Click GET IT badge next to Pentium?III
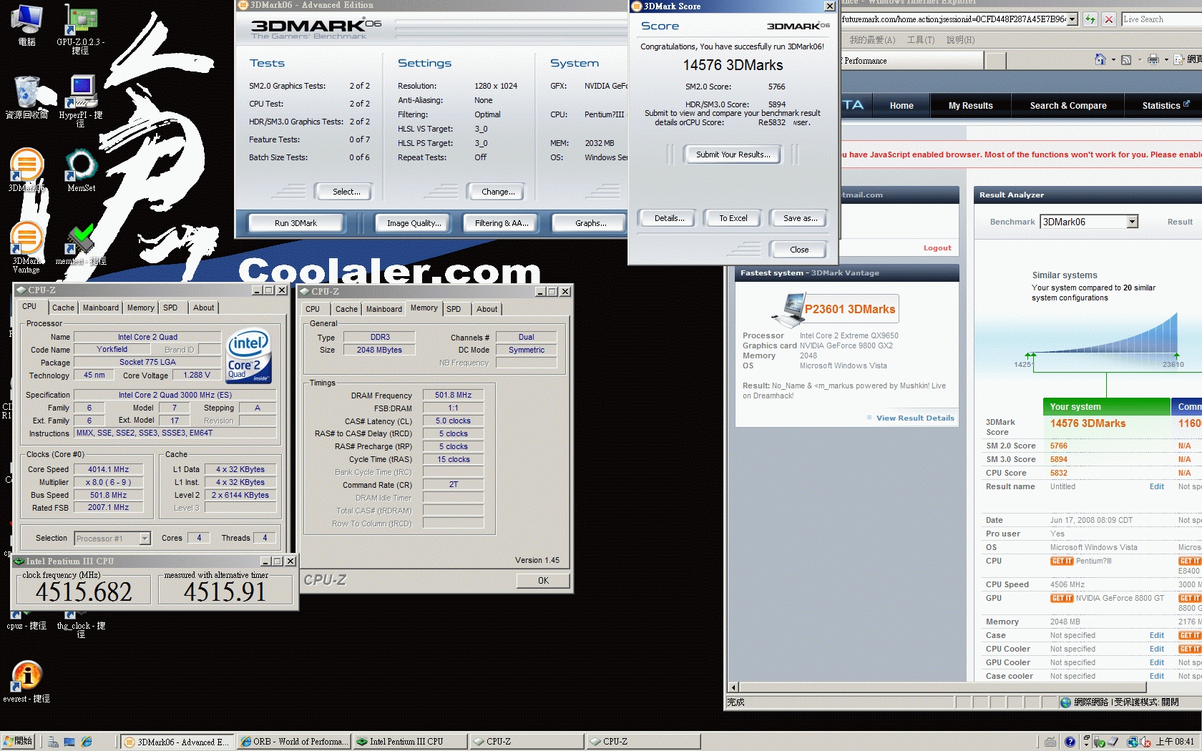The width and height of the screenshot is (1202, 751). tap(1062, 561)
